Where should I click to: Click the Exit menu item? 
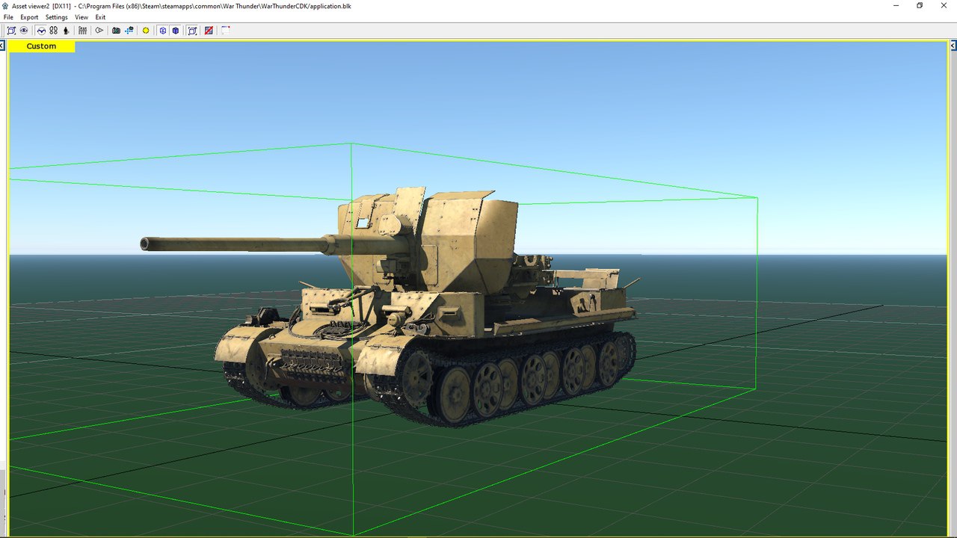point(100,17)
